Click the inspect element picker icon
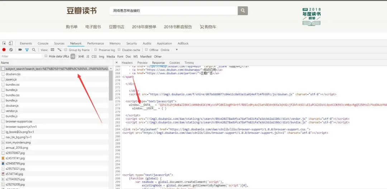 coord(4,43)
